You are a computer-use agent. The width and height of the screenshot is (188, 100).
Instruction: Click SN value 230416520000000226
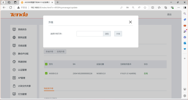click(82, 73)
